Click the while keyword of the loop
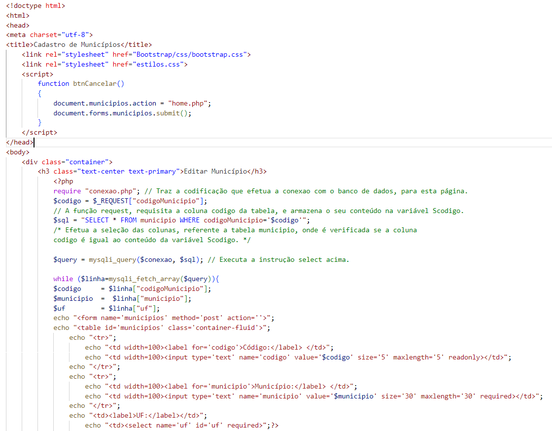Screen dimensions: 552x431 point(63,279)
